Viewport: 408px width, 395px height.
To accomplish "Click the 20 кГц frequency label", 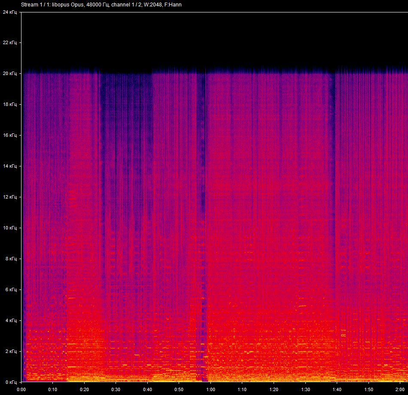I will click(x=10, y=73).
